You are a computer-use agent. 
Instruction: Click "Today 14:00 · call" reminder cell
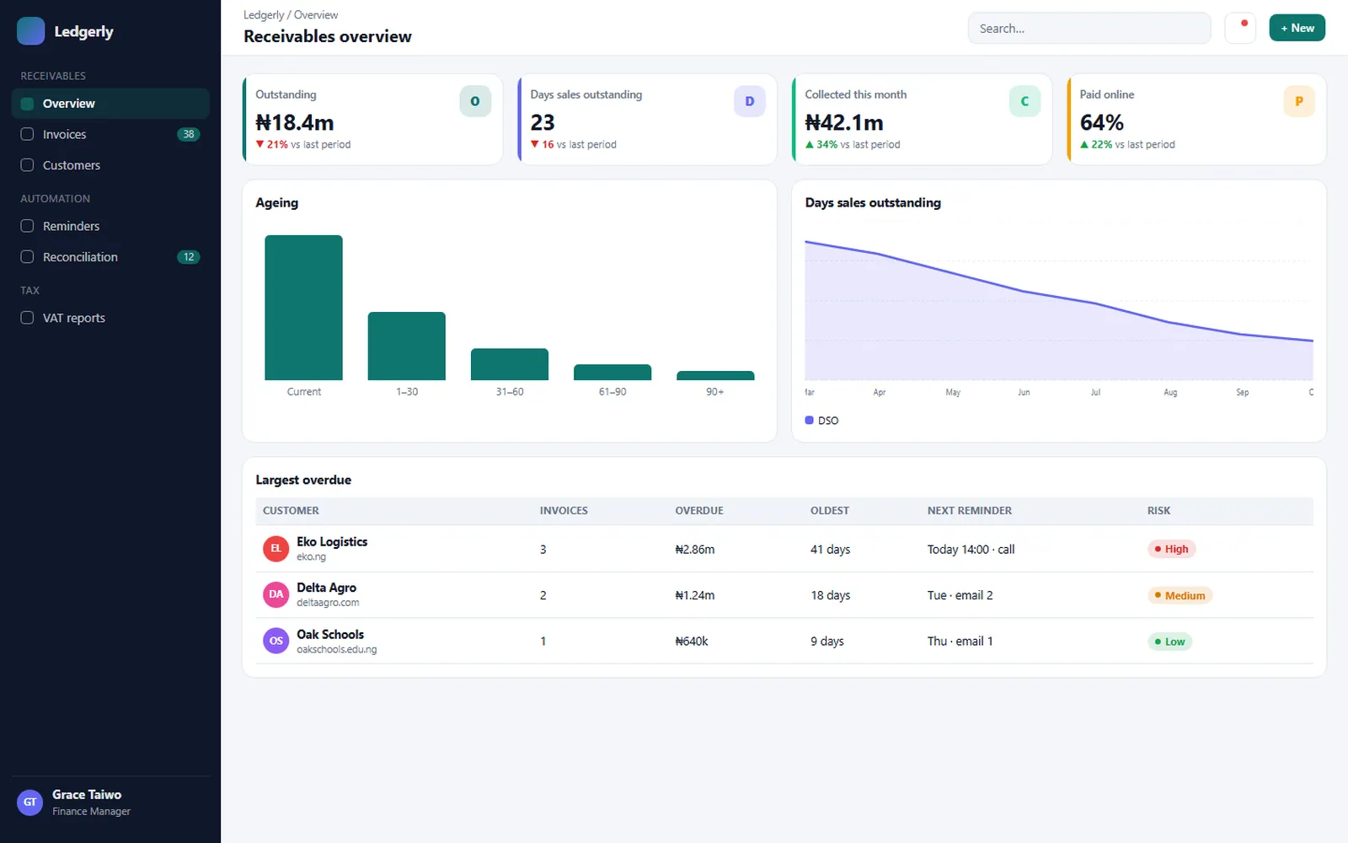971,550
